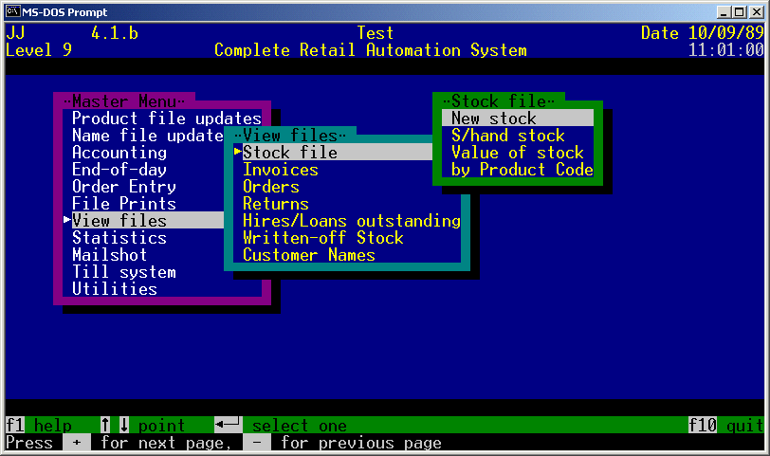Click the up/down arrows point indicator
Viewport: 770px width, 456px height.
point(115,427)
